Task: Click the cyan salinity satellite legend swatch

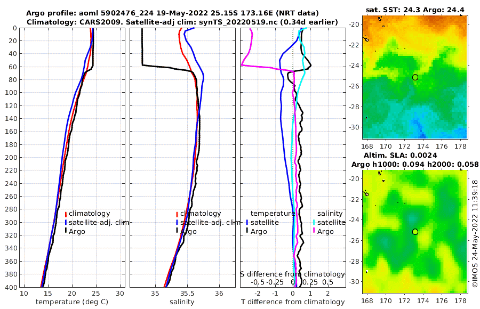Action: (314, 222)
